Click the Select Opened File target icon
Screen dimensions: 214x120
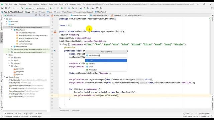coord(36,15)
